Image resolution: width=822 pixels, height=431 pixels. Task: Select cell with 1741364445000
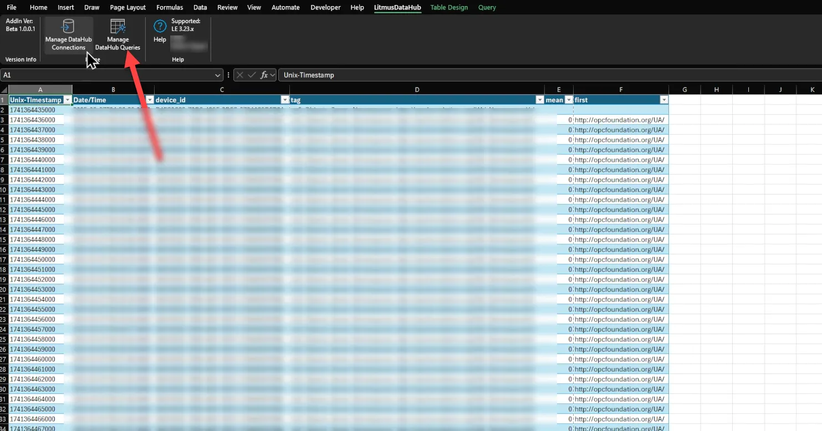[40, 209]
